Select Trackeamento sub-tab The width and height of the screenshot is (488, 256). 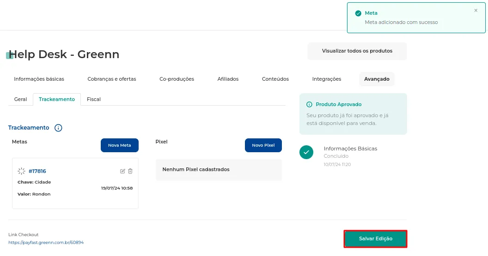pyautogui.click(x=57, y=100)
